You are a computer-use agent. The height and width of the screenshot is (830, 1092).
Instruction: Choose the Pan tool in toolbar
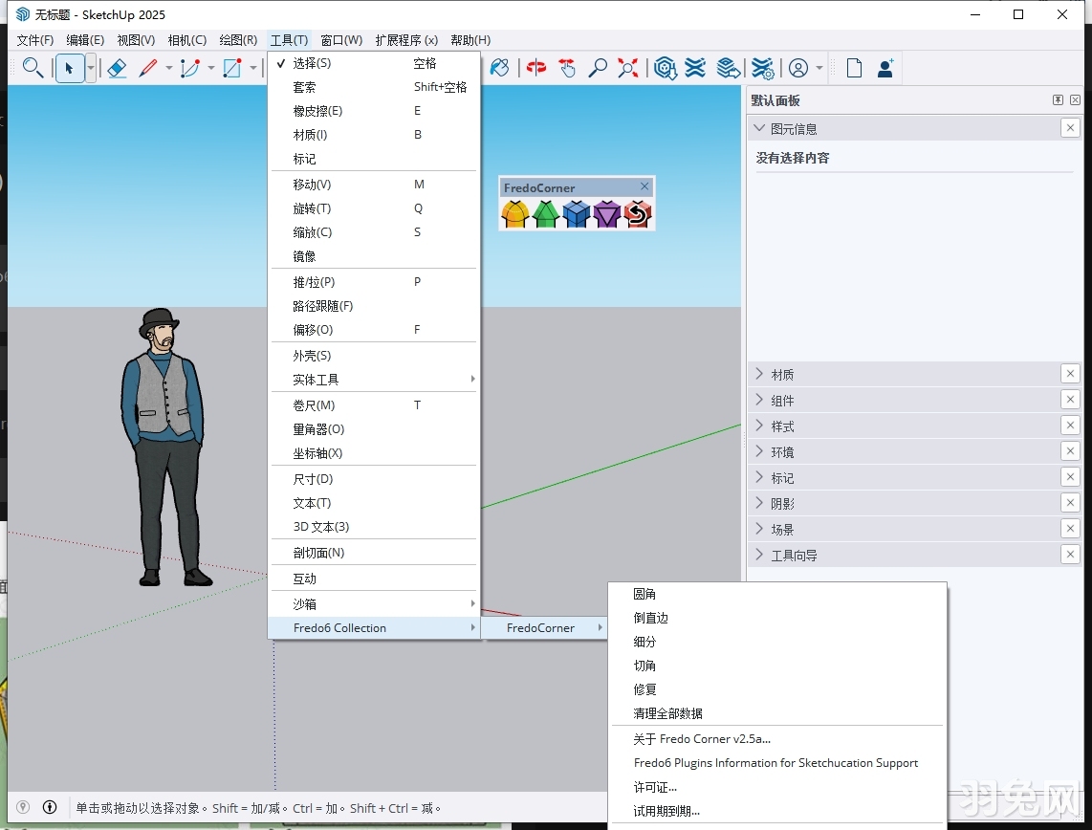coord(568,68)
